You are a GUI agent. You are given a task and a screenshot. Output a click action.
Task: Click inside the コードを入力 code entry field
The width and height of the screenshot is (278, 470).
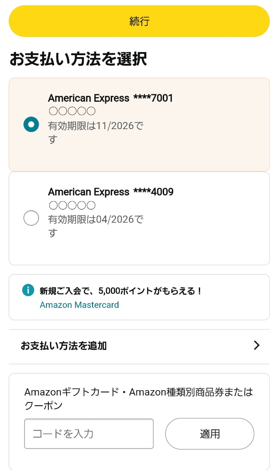click(x=88, y=433)
